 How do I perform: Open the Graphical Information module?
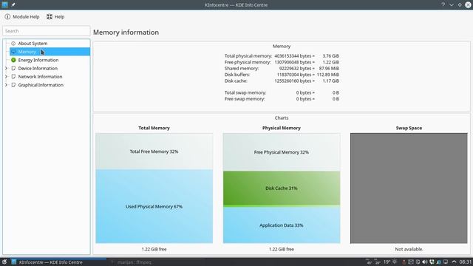[x=41, y=85]
